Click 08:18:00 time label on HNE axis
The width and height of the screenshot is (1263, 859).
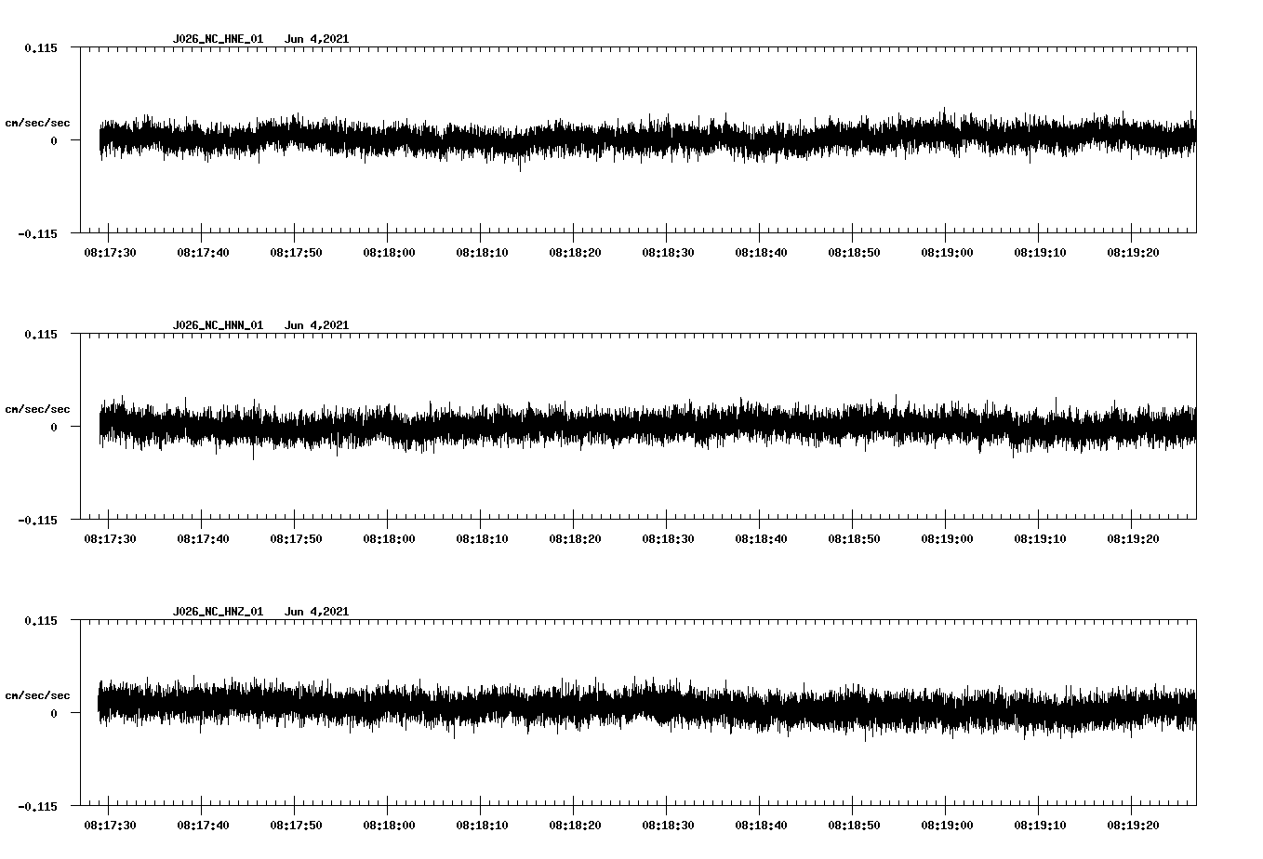pos(389,252)
